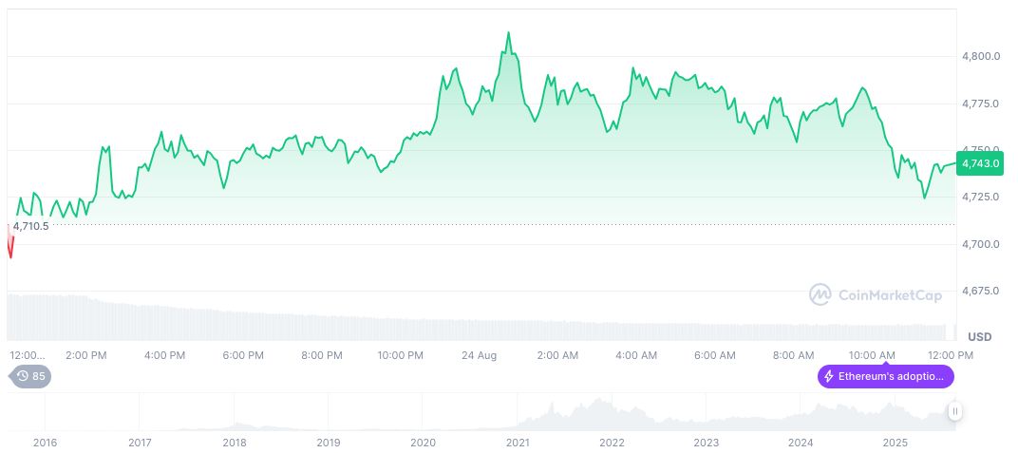The width and height of the screenshot is (1018, 453).
Task: Click the 4,675.0 price axis label
Action: (x=981, y=291)
